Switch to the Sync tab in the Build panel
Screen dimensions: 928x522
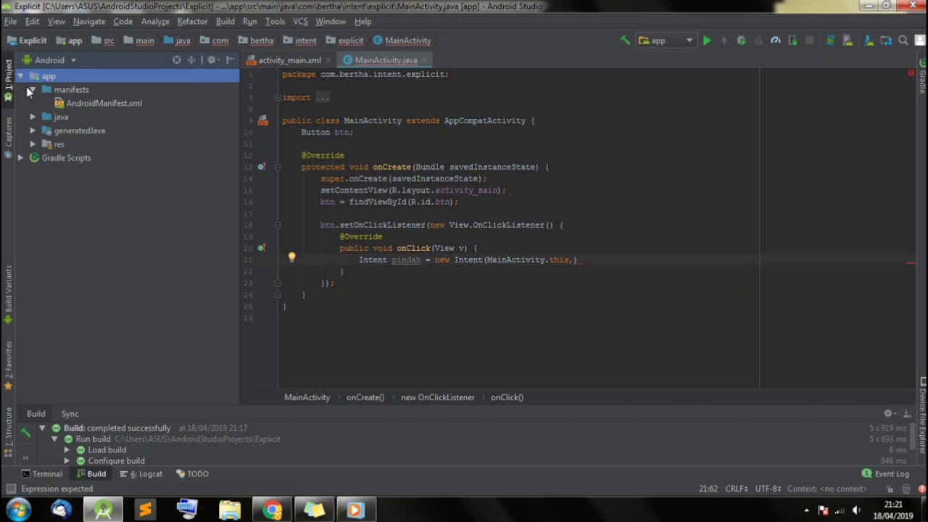[x=70, y=413]
